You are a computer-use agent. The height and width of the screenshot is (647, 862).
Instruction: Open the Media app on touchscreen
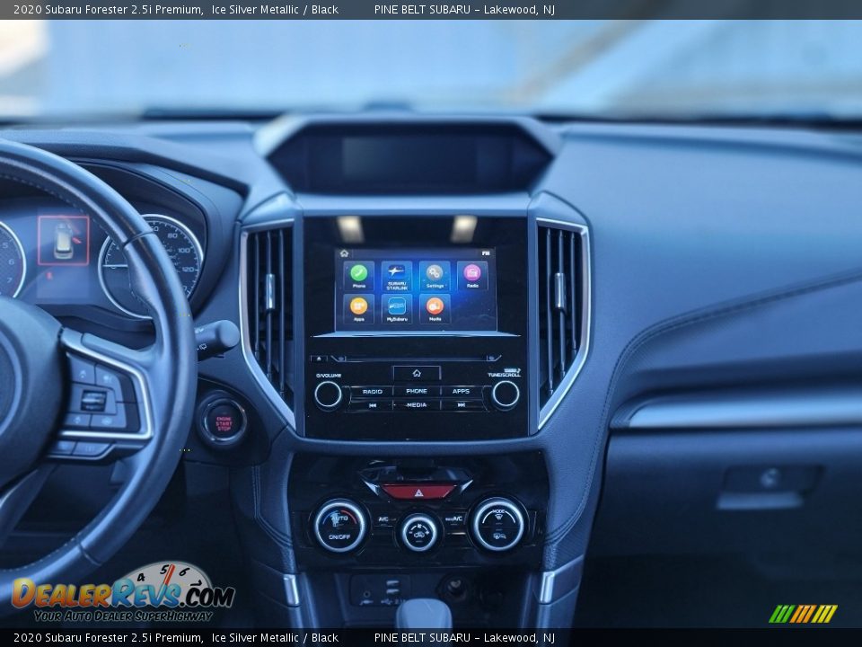coord(435,307)
